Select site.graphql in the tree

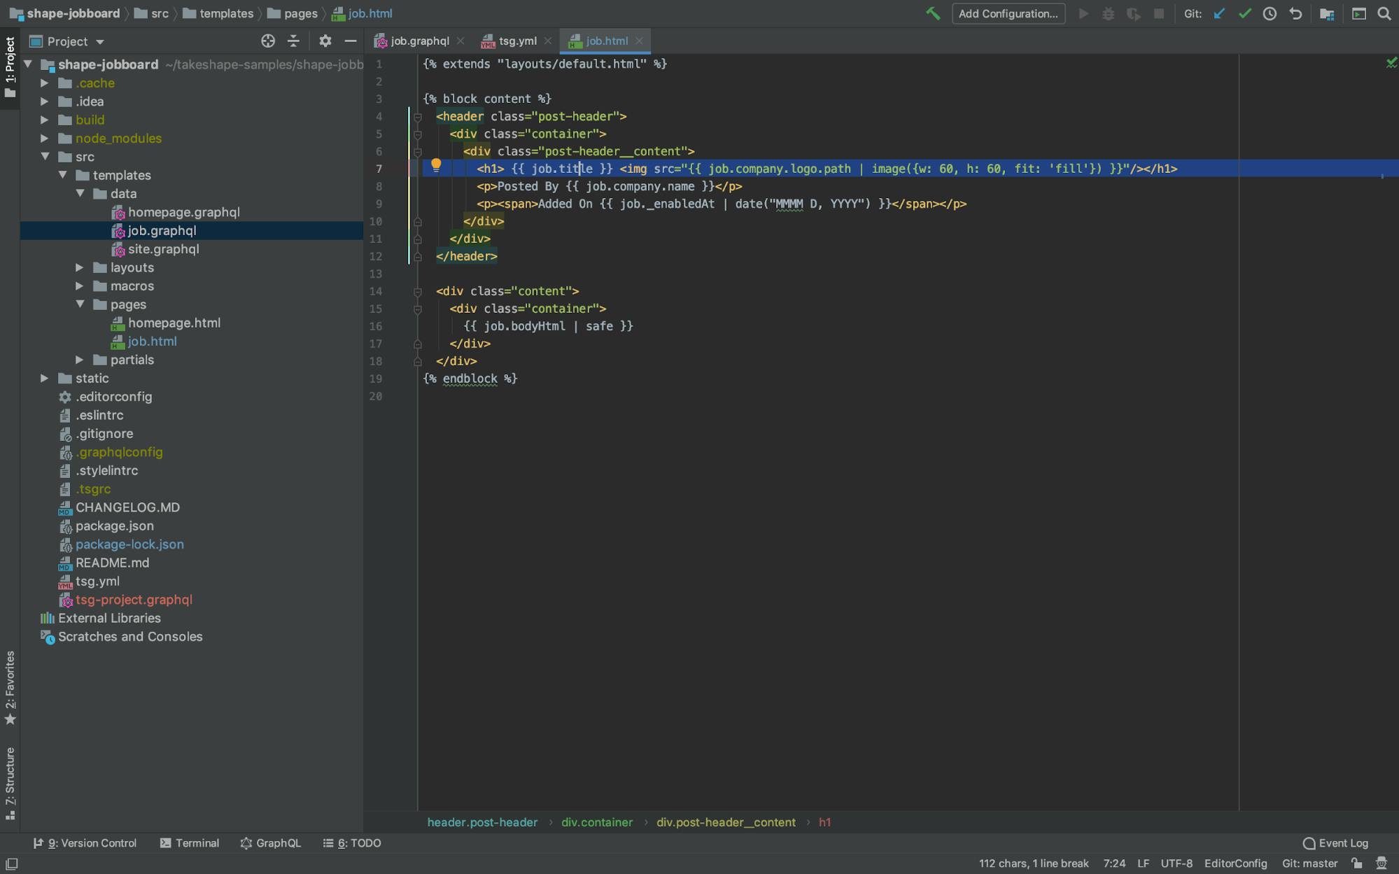tap(163, 249)
